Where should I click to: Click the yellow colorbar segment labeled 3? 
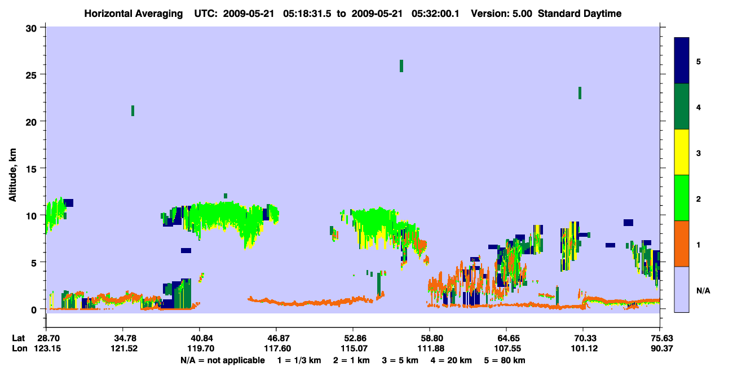point(682,152)
